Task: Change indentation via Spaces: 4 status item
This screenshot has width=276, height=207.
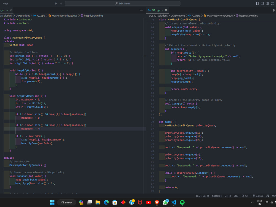Action: click(217, 196)
